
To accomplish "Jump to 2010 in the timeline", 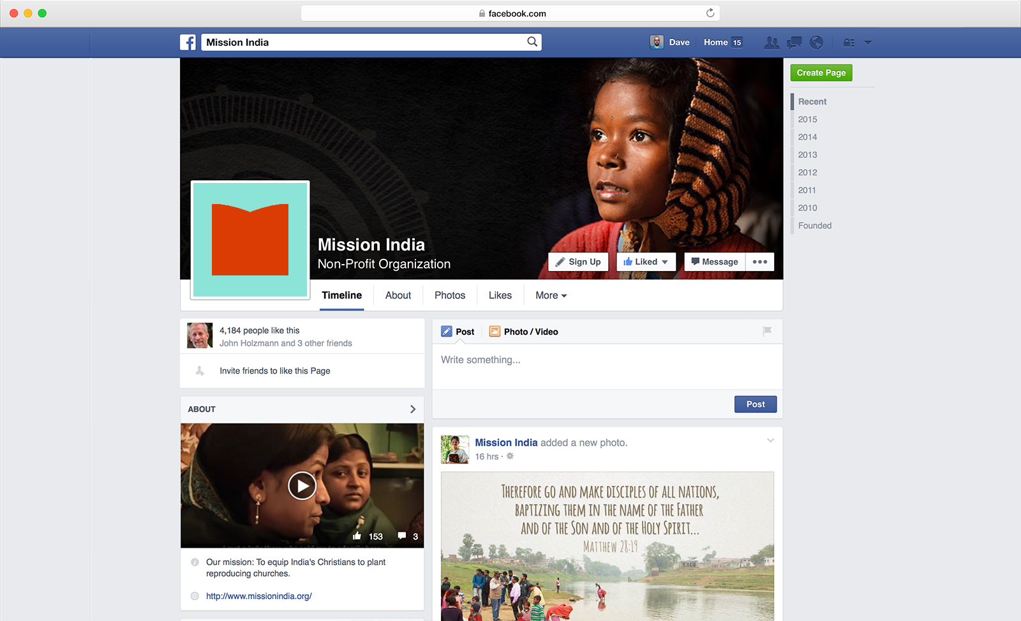I will (808, 208).
